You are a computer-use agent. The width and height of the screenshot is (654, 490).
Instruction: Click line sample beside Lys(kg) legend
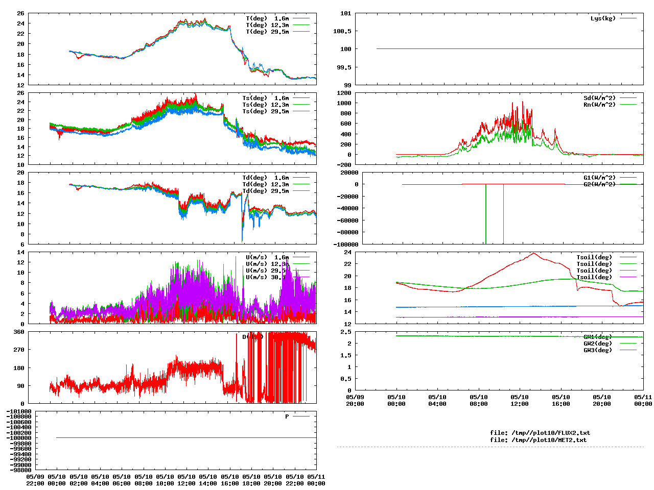pos(628,18)
